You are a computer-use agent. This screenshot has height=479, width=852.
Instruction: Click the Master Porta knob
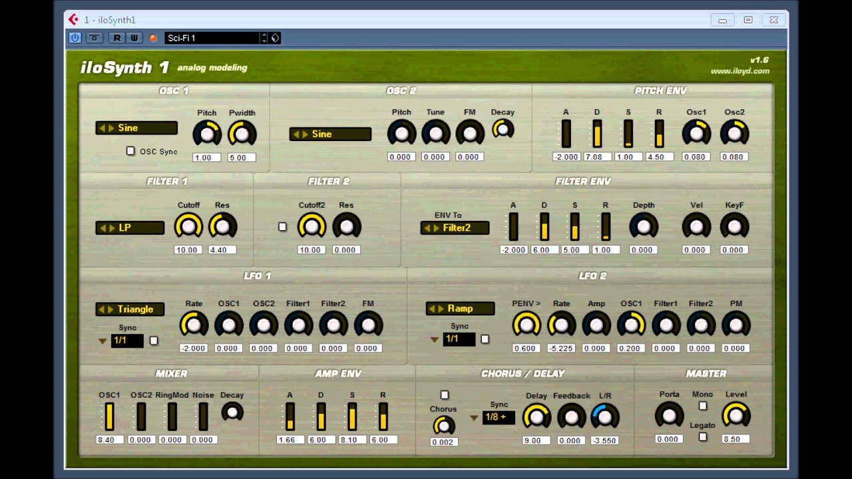(x=669, y=415)
